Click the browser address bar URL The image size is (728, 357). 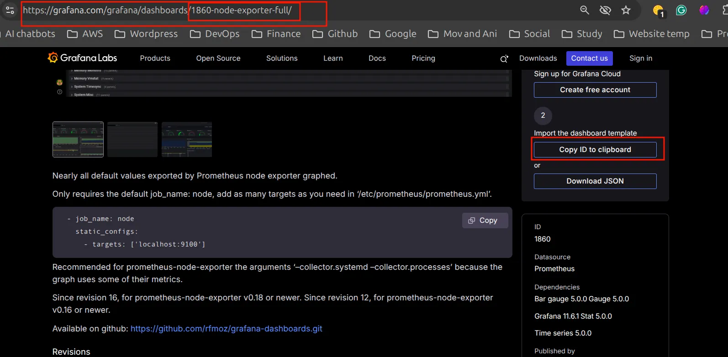(157, 10)
